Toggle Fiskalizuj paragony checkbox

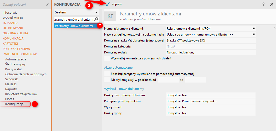point(107,74)
